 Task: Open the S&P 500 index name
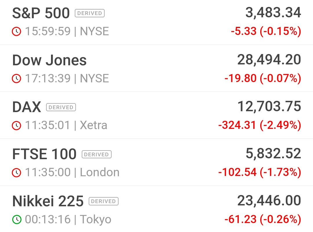click(x=41, y=13)
